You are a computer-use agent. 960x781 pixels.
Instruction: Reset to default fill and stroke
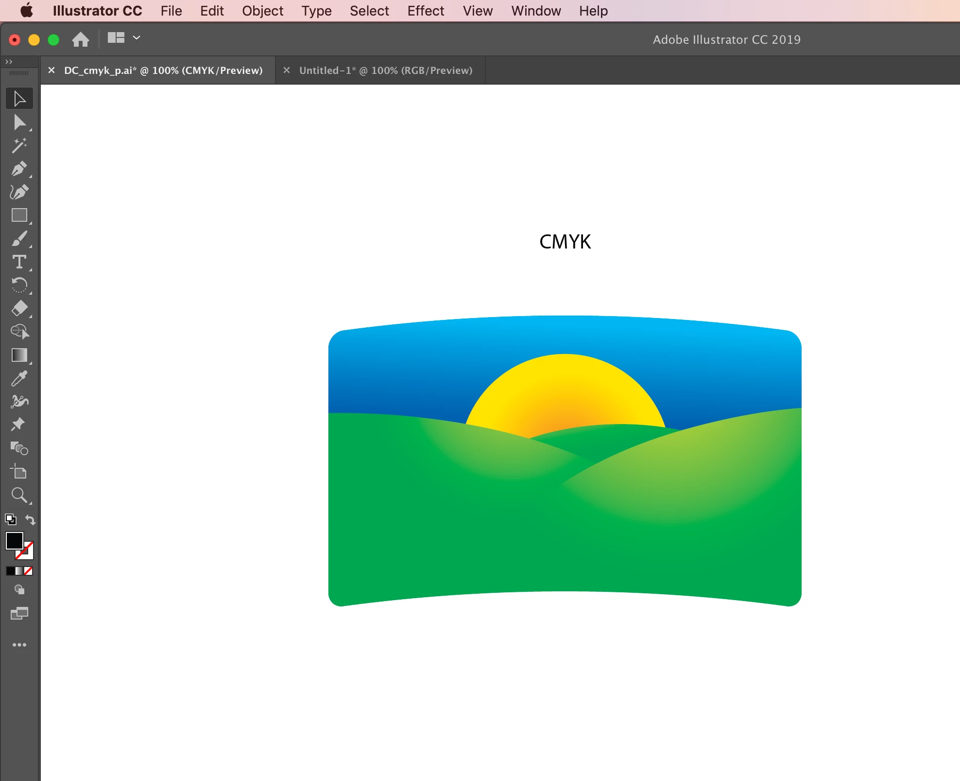coord(10,520)
